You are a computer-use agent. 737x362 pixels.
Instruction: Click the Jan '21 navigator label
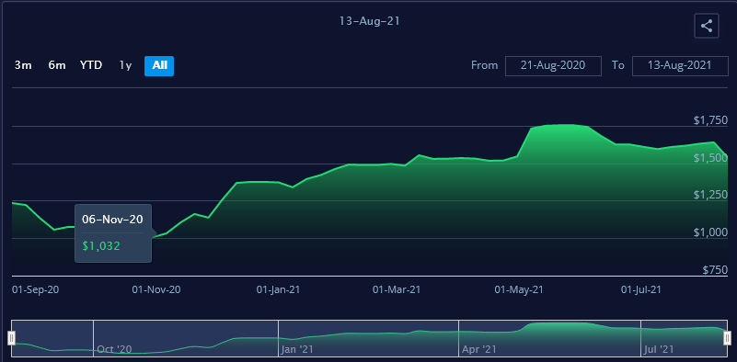297,349
